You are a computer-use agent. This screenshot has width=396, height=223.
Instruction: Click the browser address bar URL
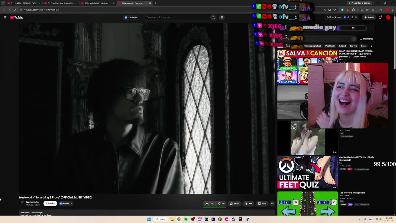tap(41, 10)
